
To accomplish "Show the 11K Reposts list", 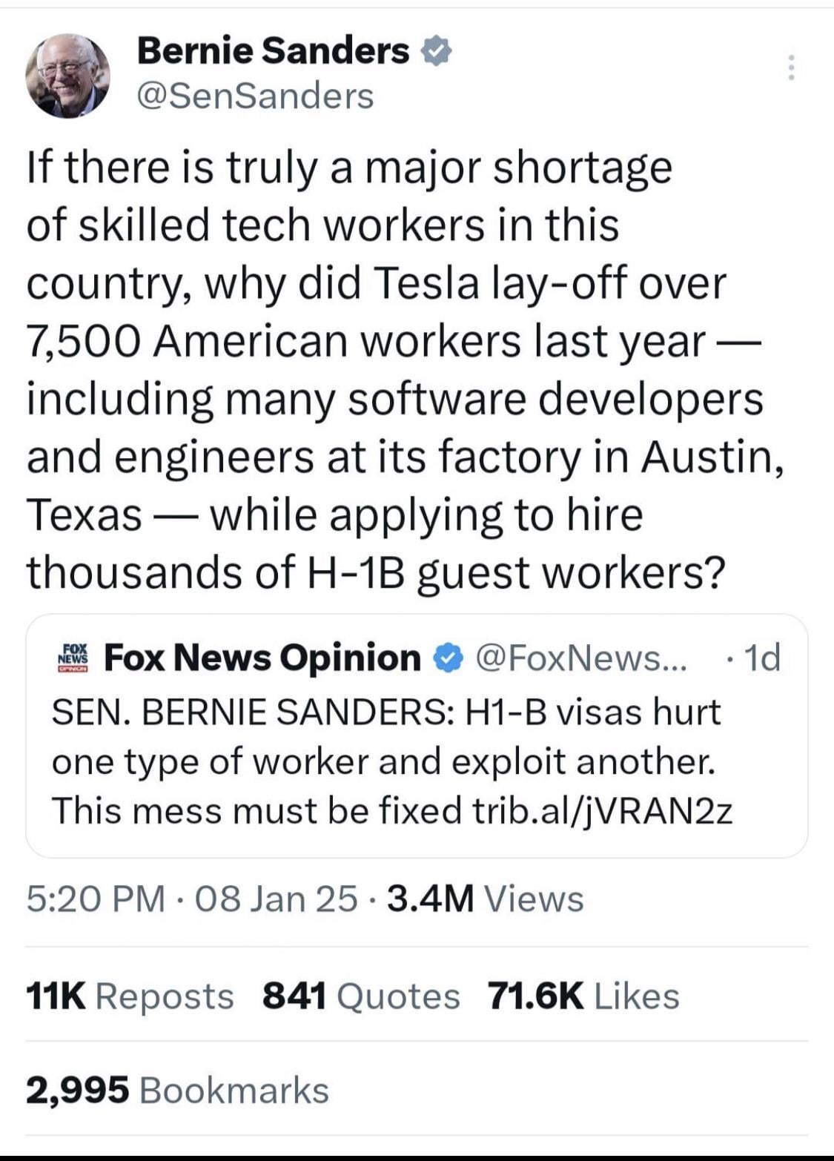I will pos(130,996).
